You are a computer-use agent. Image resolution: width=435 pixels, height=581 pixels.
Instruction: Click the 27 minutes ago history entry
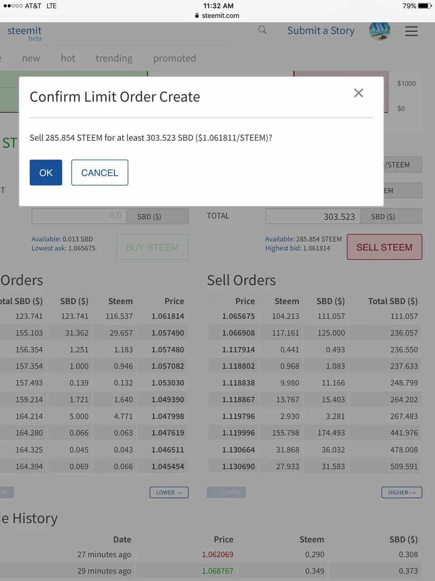tap(104, 554)
